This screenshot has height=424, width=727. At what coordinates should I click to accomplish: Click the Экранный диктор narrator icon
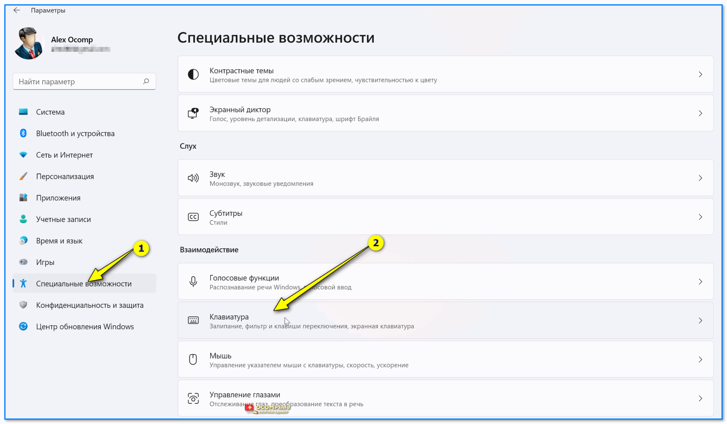(193, 113)
